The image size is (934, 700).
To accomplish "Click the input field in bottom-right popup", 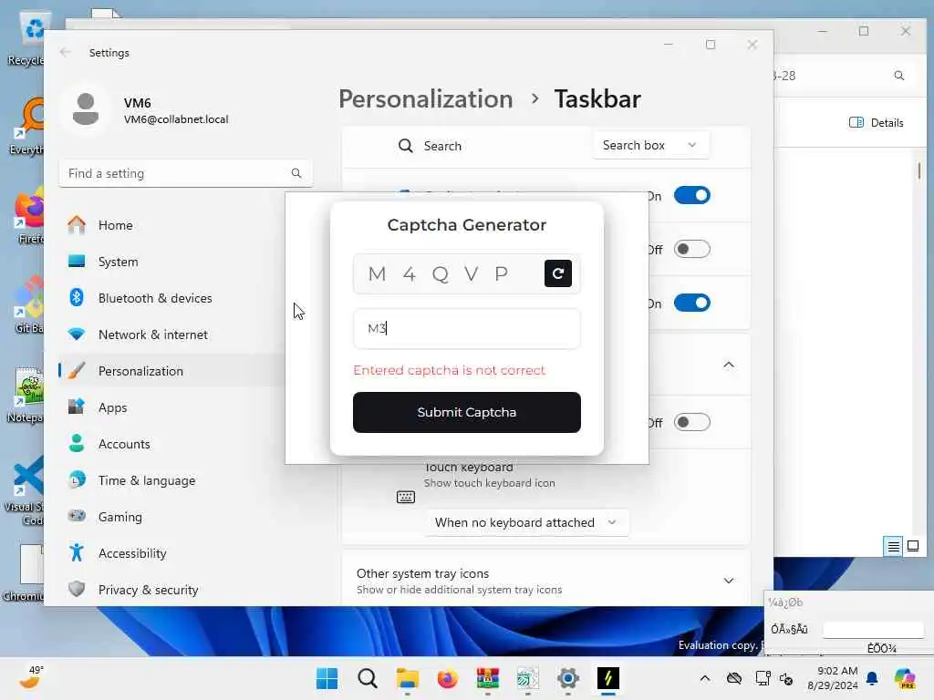I will [873, 629].
